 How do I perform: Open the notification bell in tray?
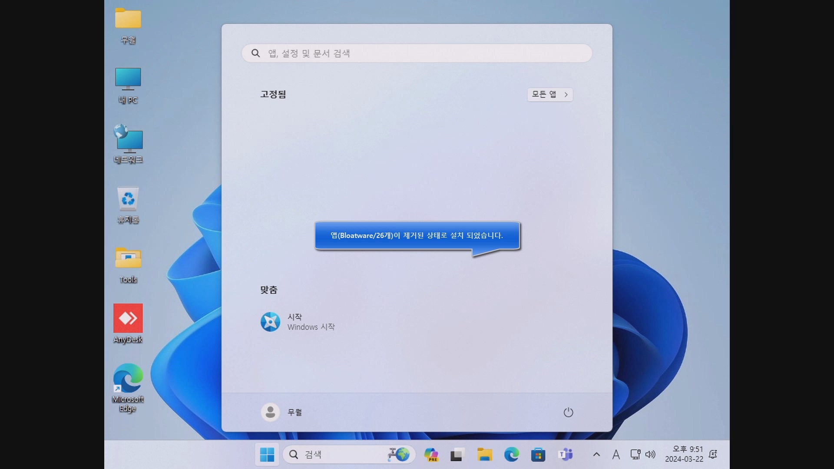pos(713,455)
